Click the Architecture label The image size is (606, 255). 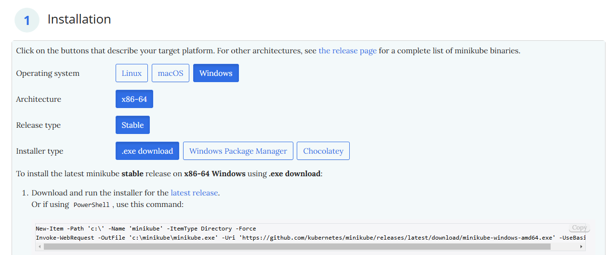pyautogui.click(x=39, y=99)
